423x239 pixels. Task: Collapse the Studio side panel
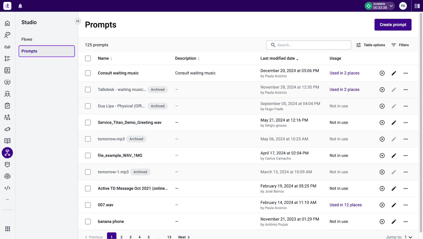coord(78,21)
